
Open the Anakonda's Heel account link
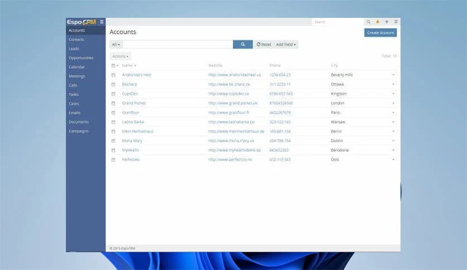pyautogui.click(x=137, y=75)
